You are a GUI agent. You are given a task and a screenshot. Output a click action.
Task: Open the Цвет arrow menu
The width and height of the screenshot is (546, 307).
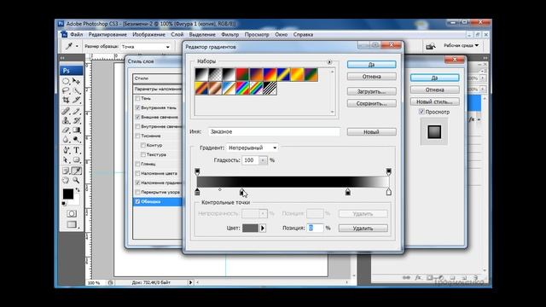263,229
